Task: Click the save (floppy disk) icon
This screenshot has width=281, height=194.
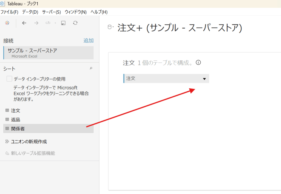Action: [x=63, y=23]
